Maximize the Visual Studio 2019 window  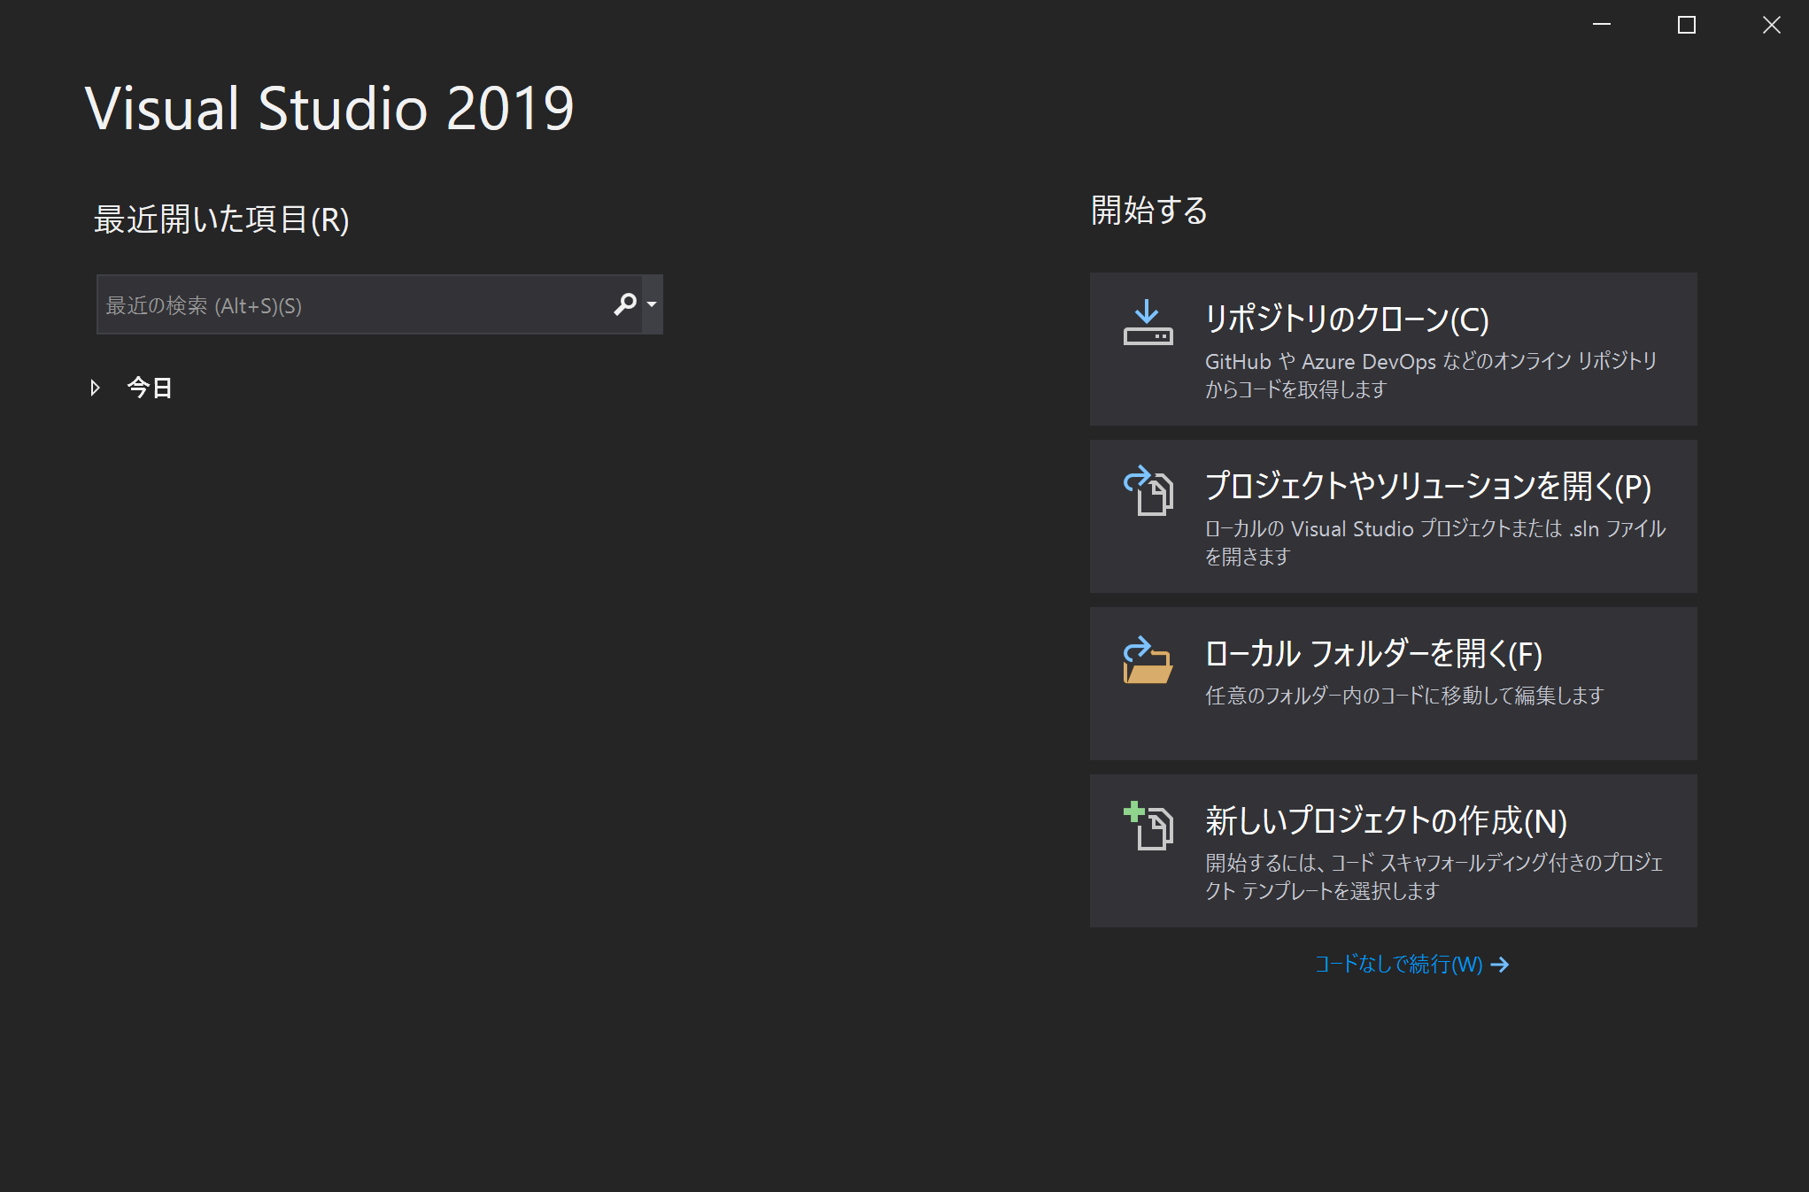click(1686, 25)
